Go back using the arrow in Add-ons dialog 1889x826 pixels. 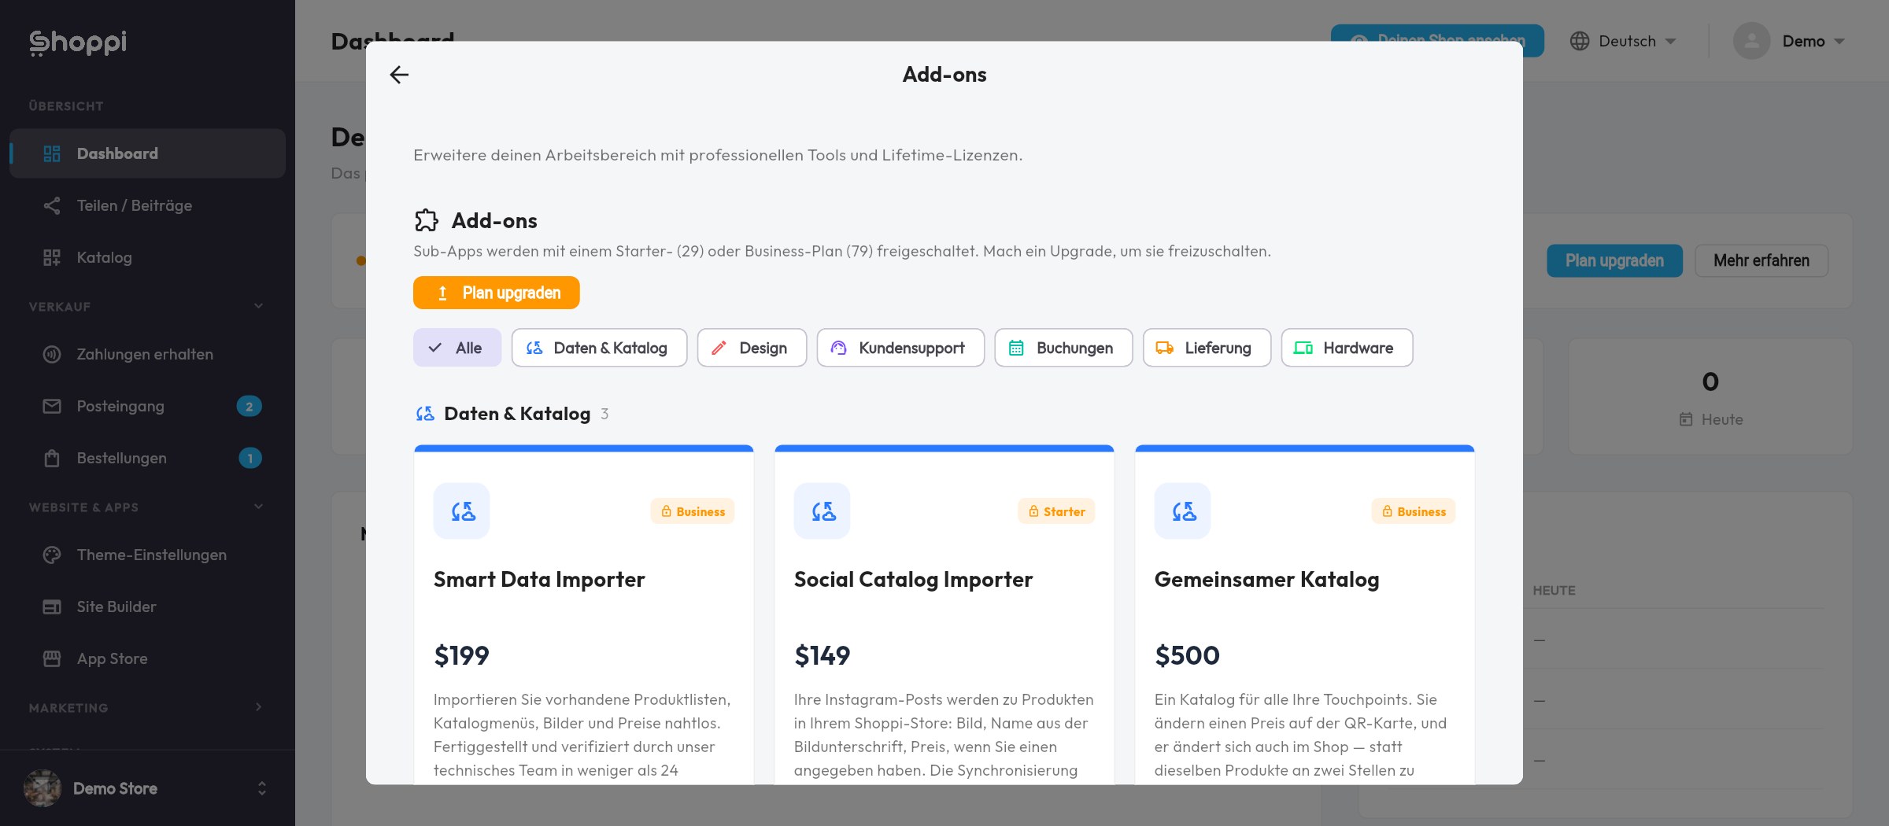click(x=399, y=75)
